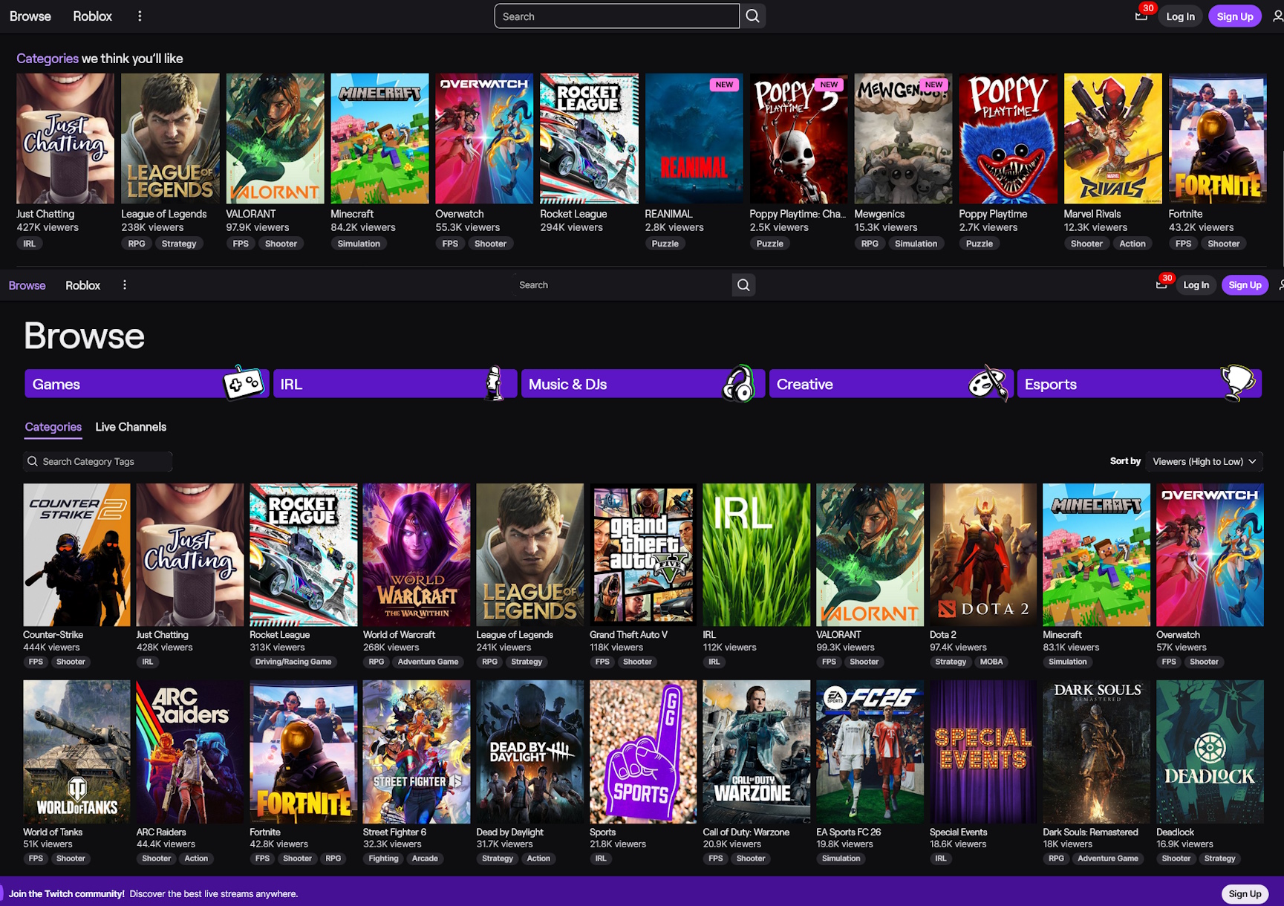
Task: Click the MOBA tag under Dota 2
Action: click(x=991, y=662)
